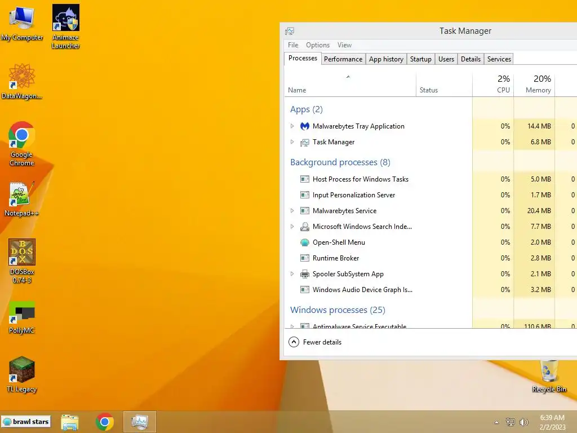
Task: Sort processes by the Name column
Action: (350, 85)
